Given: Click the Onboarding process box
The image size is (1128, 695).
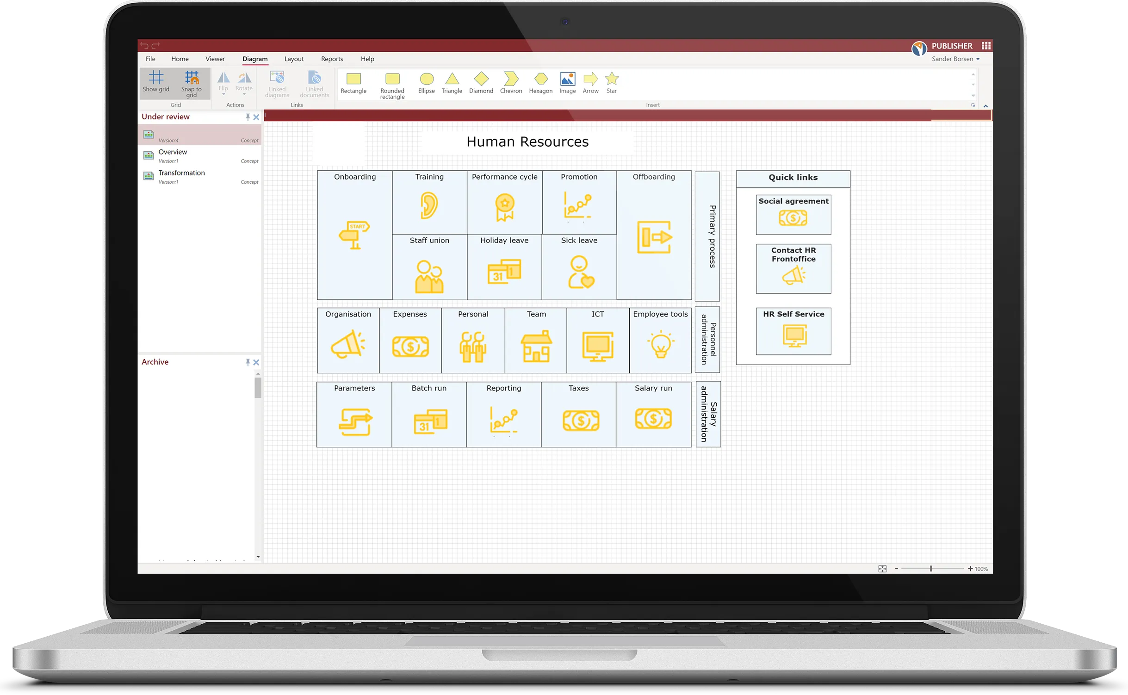Looking at the screenshot, I should click(355, 235).
